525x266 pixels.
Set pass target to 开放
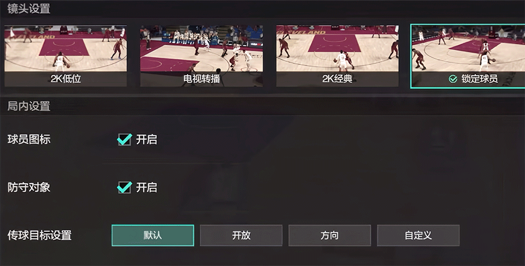tap(241, 235)
